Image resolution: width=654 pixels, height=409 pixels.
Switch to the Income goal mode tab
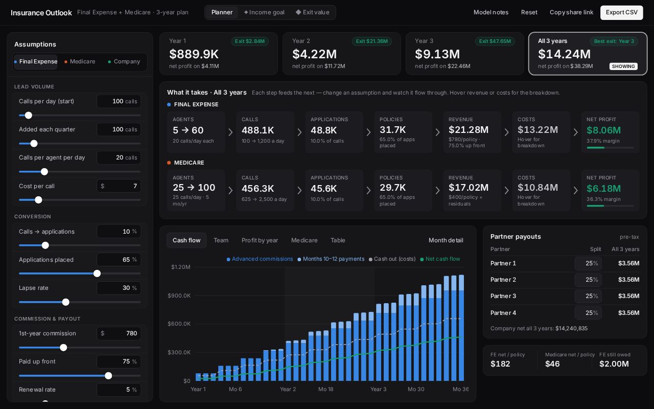[264, 12]
